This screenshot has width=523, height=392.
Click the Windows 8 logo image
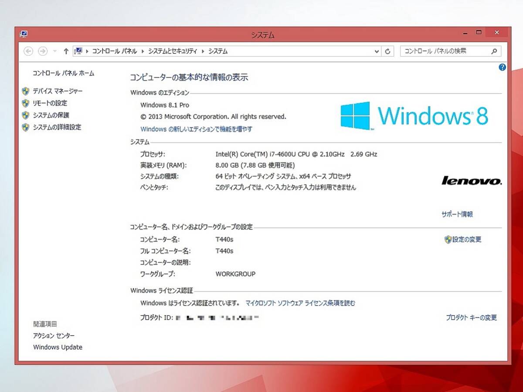[x=414, y=116]
